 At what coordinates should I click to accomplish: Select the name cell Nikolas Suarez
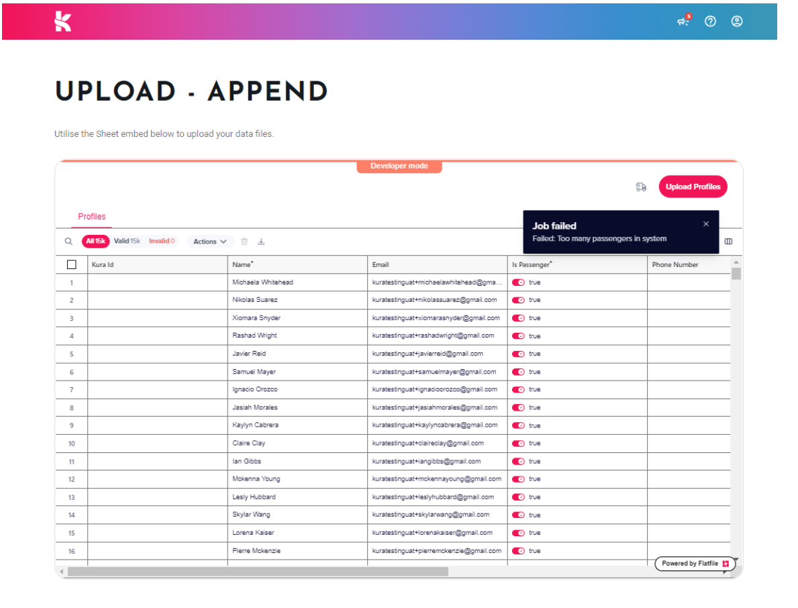click(297, 300)
